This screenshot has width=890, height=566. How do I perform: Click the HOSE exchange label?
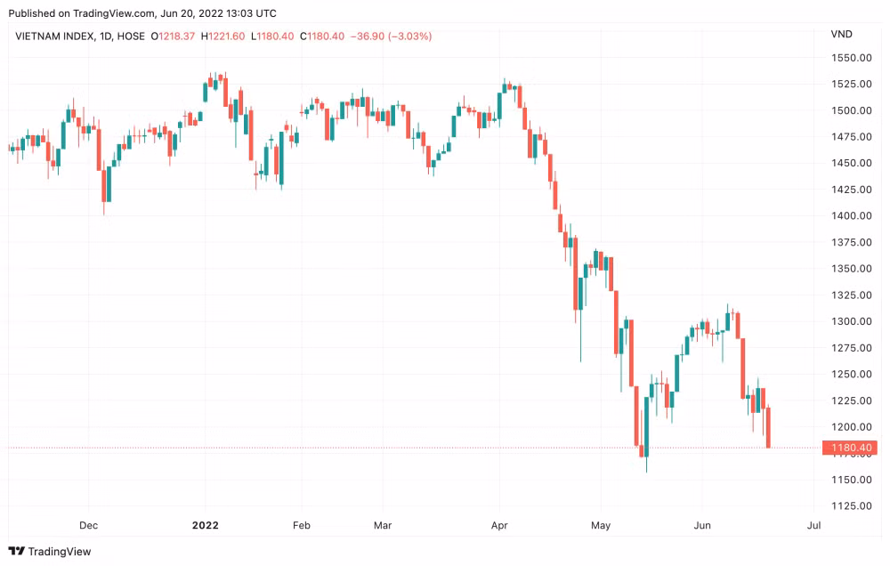pos(131,36)
